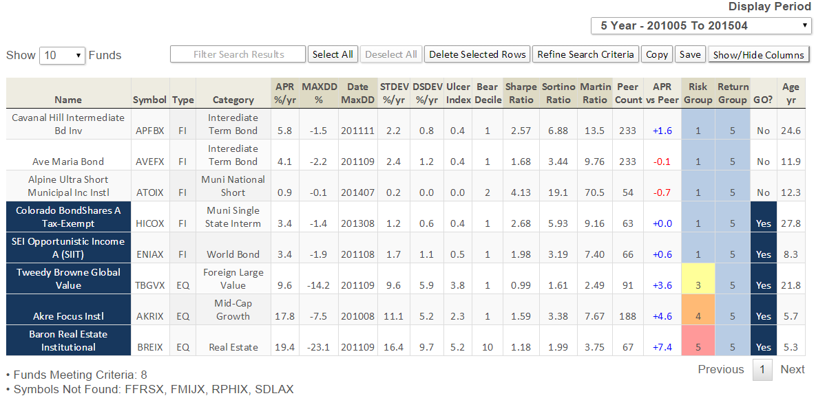The image size is (816, 398).
Task: Click the Filter Search Results field
Action: pyautogui.click(x=238, y=54)
